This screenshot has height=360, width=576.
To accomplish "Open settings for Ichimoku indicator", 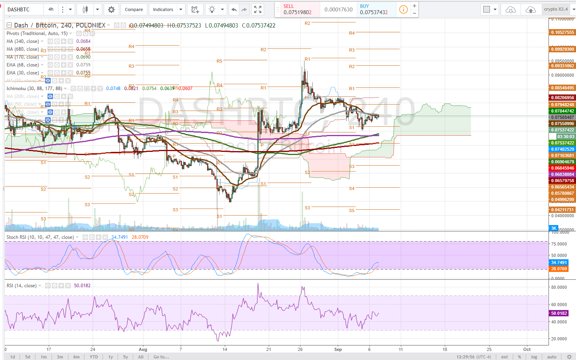I will [80, 89].
